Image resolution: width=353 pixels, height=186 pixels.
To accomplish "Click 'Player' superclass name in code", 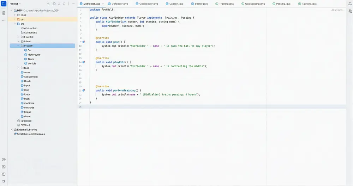I will point(141,18).
